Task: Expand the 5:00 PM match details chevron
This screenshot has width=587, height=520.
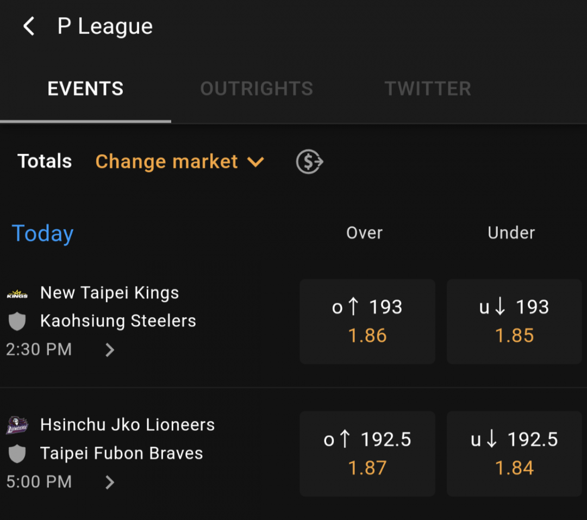Action: coord(110,482)
